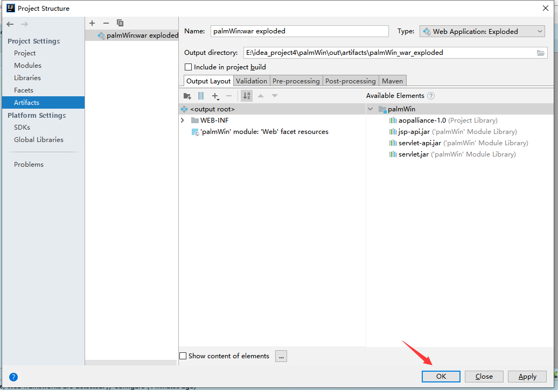Select the <output root> row
The image size is (558, 390).
coord(272,109)
